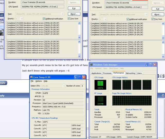Close the Windows Task Manager window

click(154, 64)
